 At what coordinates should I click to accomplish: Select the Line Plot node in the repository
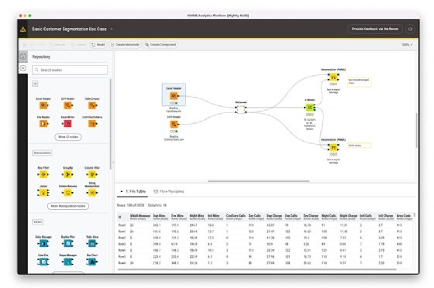pyautogui.click(x=43, y=262)
